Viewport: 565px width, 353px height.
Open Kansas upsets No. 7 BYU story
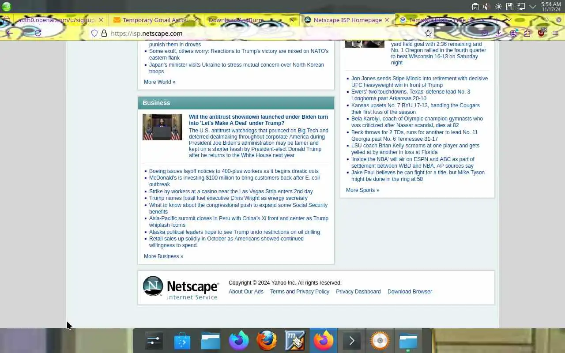pos(415,109)
